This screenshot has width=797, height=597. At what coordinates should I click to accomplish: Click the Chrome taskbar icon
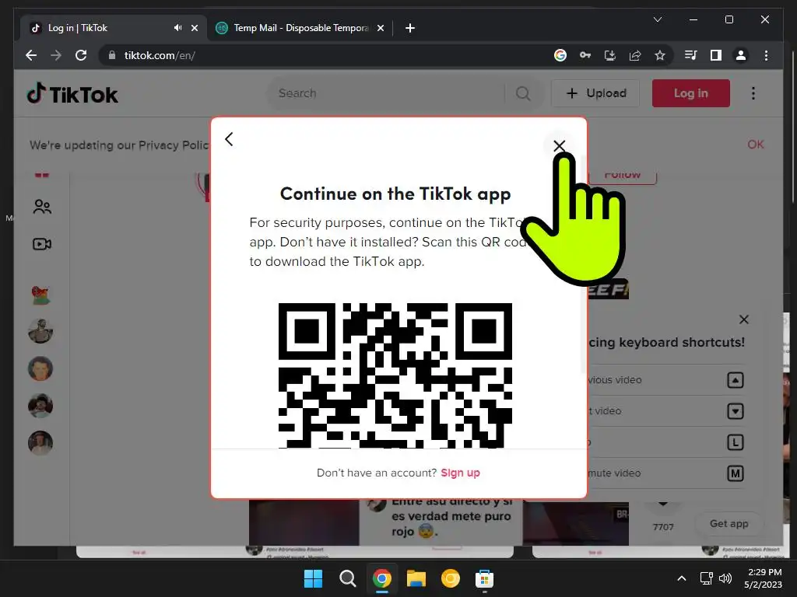(381, 578)
